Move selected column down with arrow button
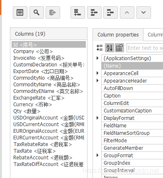 click(x=144, y=12)
